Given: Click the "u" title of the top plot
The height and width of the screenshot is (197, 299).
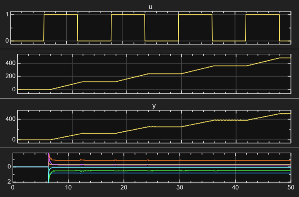Looking at the screenshot, I should pos(151,7).
